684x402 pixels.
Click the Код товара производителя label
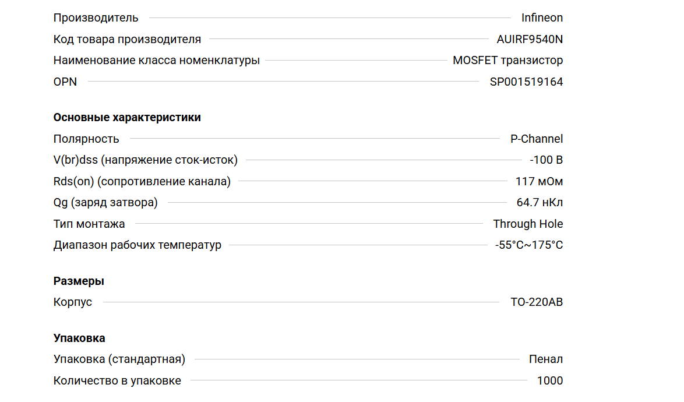coord(127,39)
